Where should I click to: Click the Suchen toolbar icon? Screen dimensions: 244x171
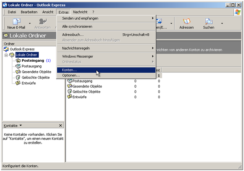coord(209,21)
